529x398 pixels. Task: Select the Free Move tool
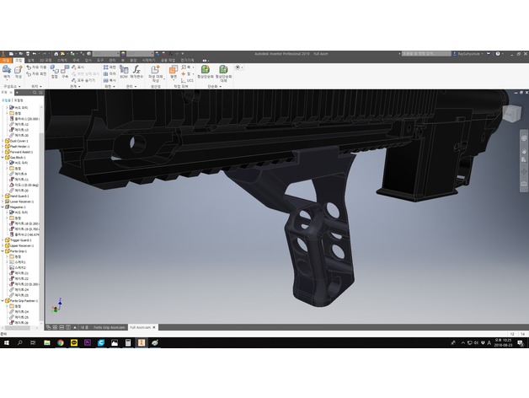point(36,67)
